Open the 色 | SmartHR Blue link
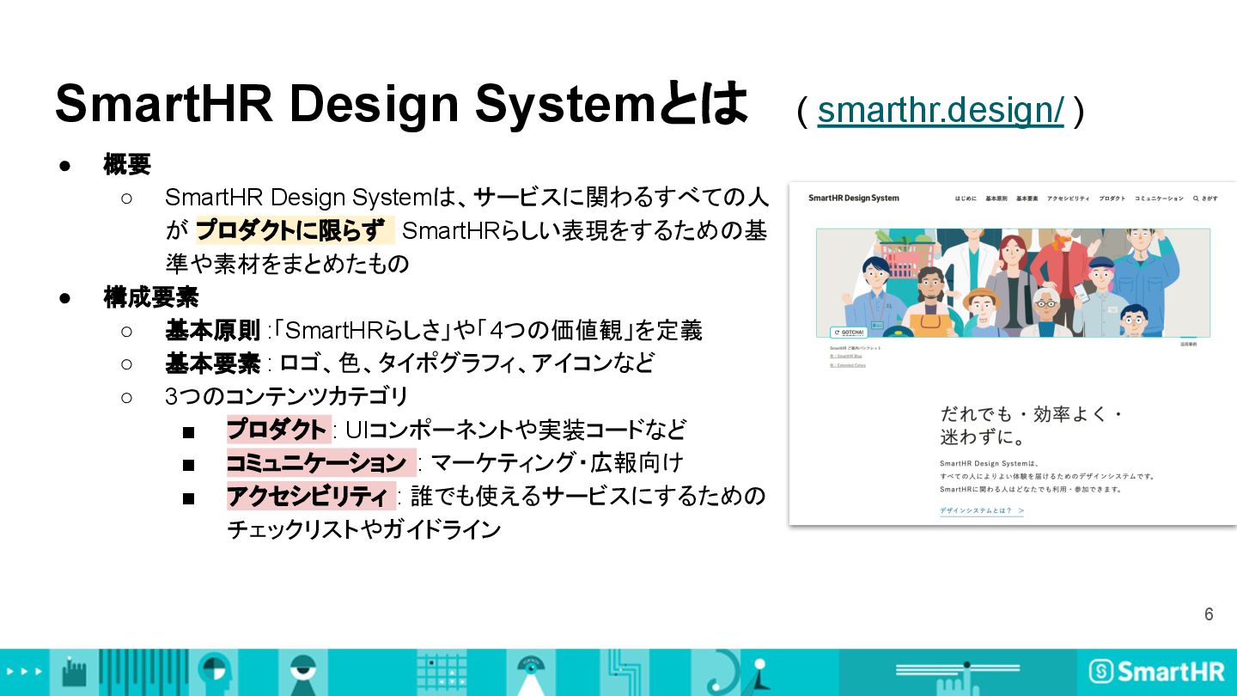Image resolution: width=1237 pixels, height=696 pixels. pyautogui.click(x=846, y=356)
